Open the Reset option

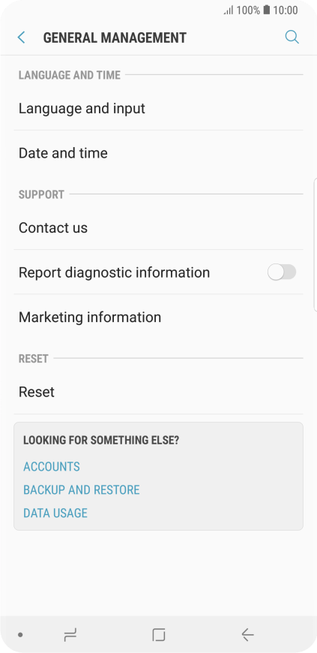click(159, 392)
